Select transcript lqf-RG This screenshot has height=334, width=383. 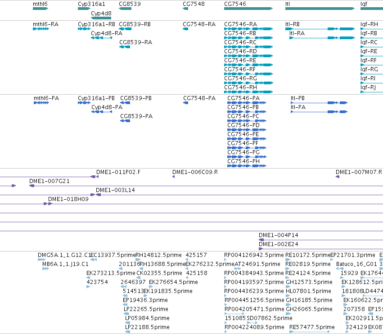[369, 70]
